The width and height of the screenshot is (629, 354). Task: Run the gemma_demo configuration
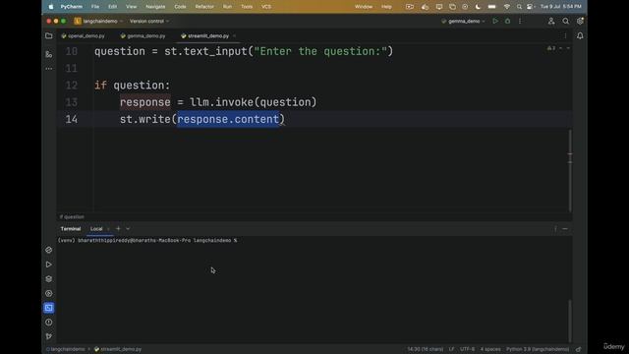(495, 21)
